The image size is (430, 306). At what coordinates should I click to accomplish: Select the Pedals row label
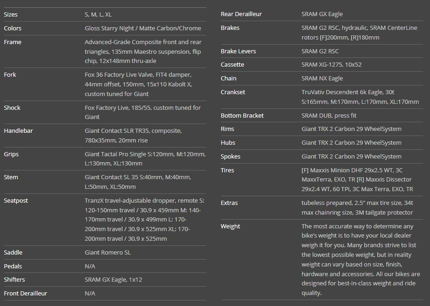click(x=13, y=266)
